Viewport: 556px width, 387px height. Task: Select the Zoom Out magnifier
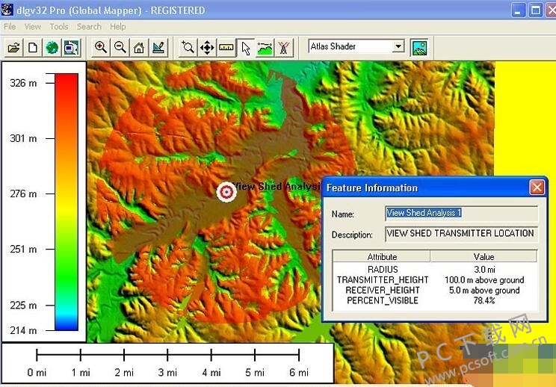pyautogui.click(x=120, y=48)
